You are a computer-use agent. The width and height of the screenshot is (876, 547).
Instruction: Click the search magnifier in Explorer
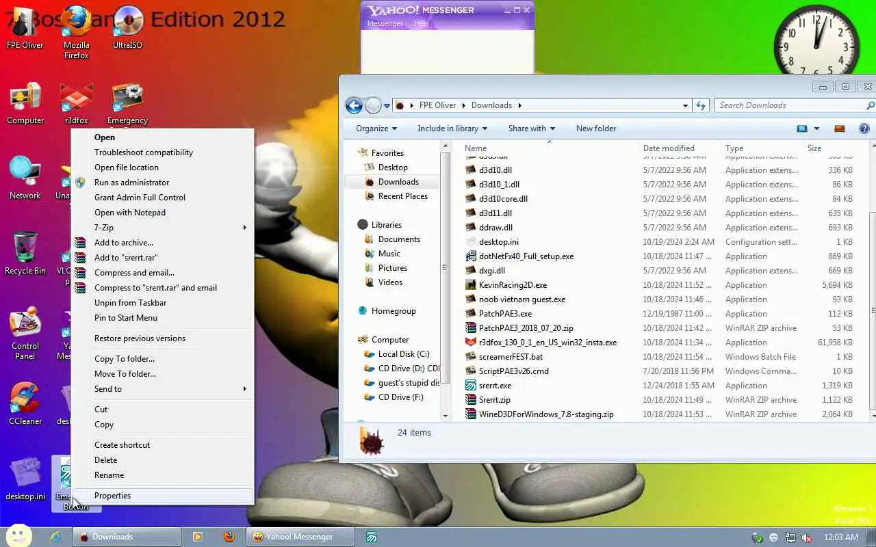(870, 105)
